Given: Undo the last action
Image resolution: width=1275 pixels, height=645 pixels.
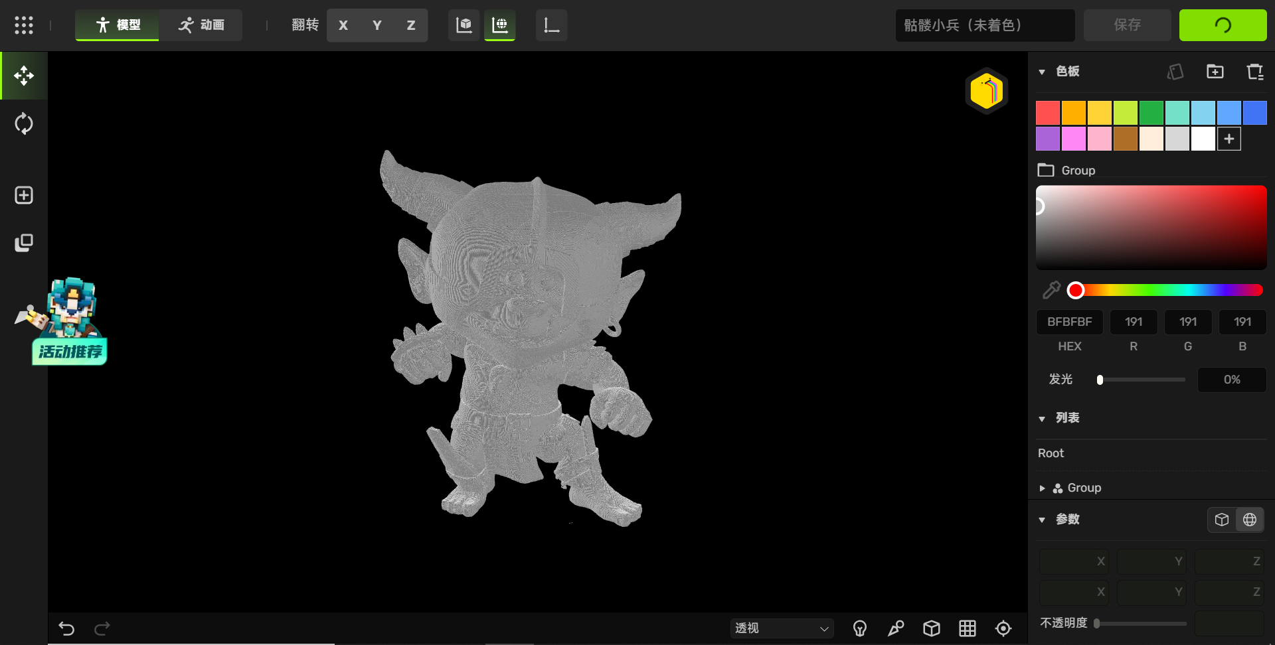Looking at the screenshot, I should pos(66,628).
